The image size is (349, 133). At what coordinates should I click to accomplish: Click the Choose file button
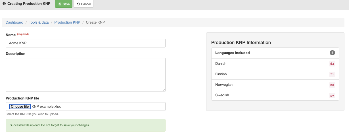(x=20, y=107)
